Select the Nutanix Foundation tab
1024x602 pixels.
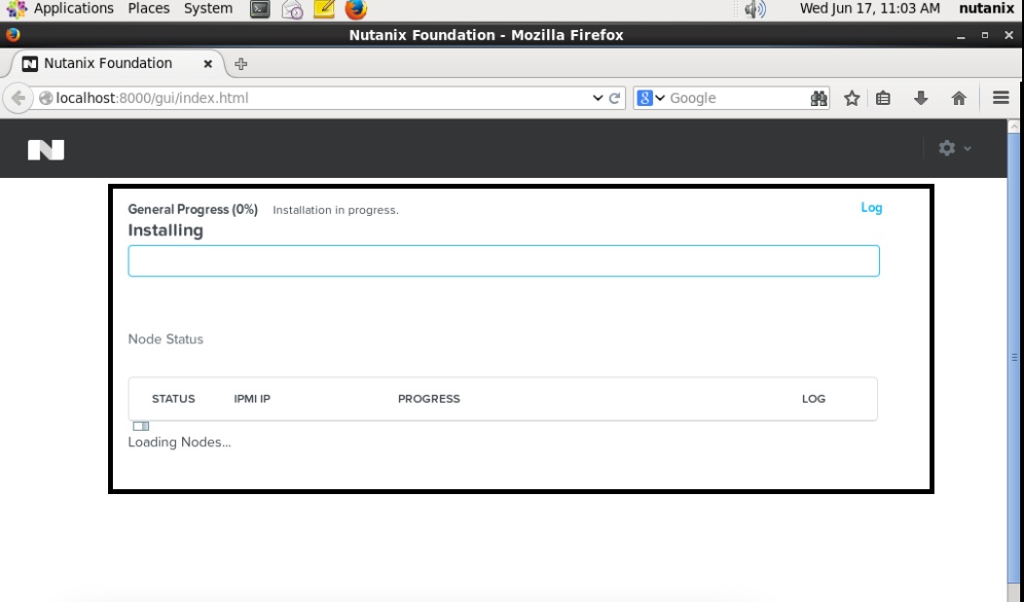click(x=107, y=64)
